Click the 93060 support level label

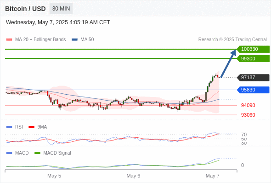(248, 115)
